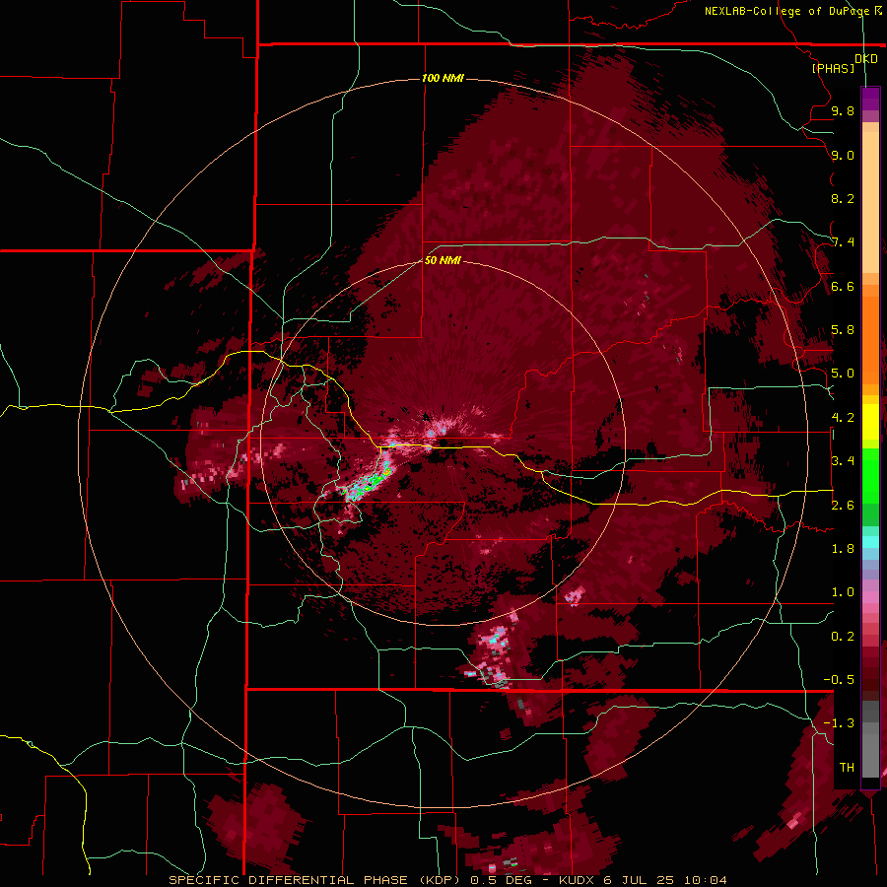Select the 8.2 value on the color scale
887x887 pixels.
843,198
